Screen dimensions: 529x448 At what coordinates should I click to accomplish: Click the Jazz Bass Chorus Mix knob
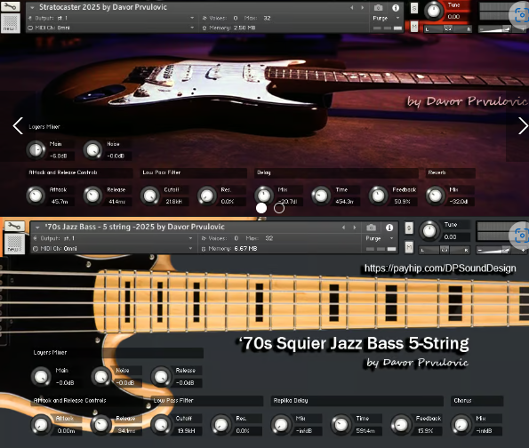(x=461, y=425)
